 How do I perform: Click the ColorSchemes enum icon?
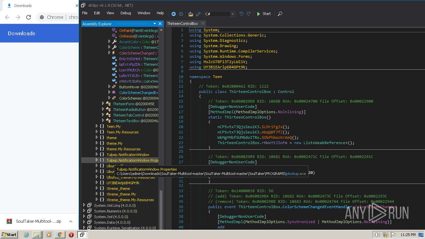(114, 98)
